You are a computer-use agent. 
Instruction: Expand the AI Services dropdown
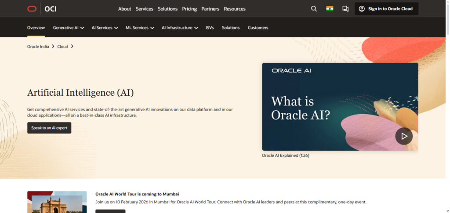point(105,28)
